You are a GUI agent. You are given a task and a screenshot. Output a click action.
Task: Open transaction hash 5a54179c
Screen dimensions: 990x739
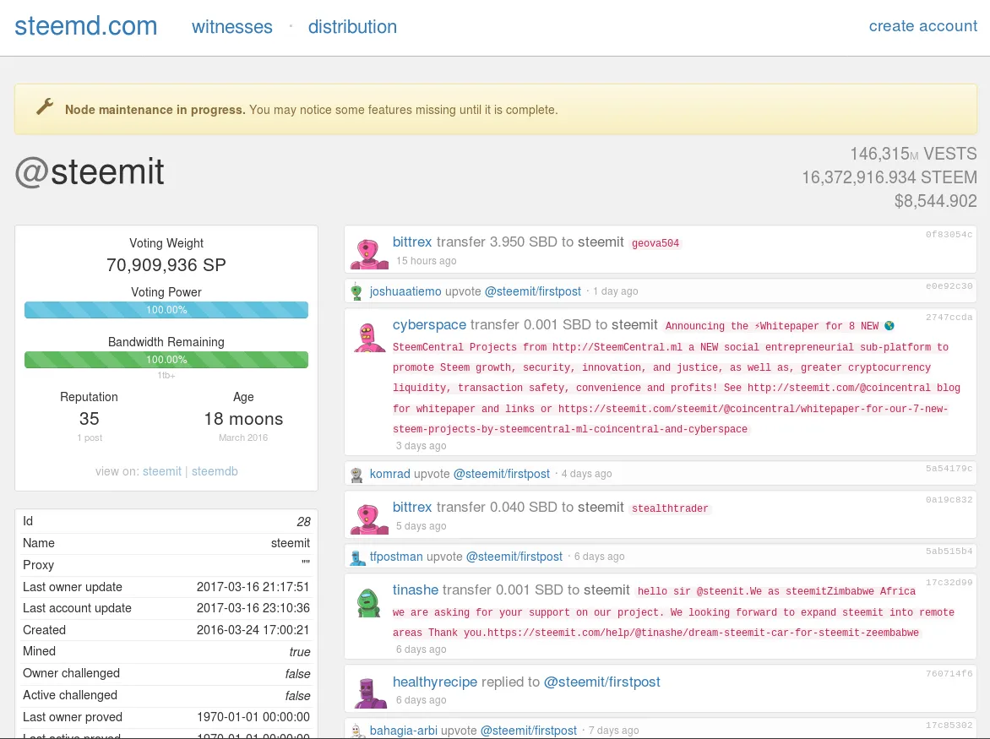949,469
